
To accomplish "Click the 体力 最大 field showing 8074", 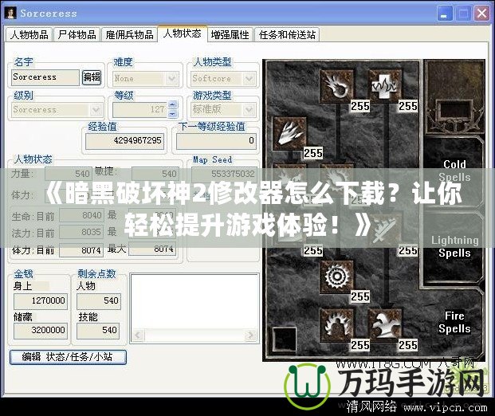I will coord(152,249).
